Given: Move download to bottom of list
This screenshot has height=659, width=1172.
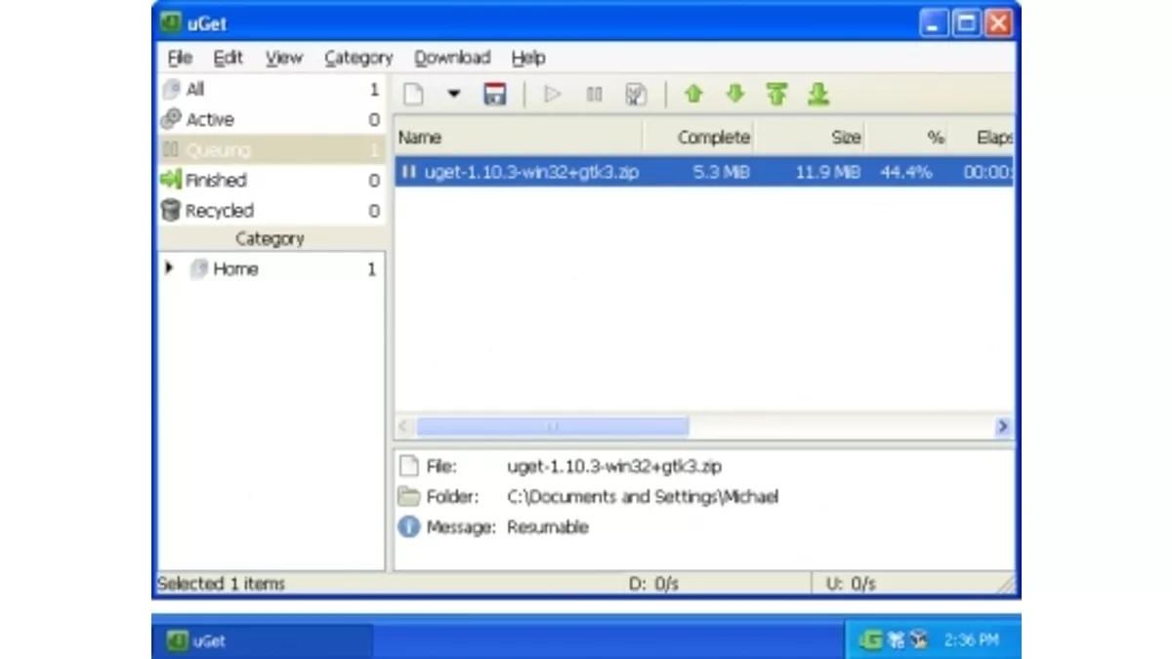Looking at the screenshot, I should coord(818,95).
